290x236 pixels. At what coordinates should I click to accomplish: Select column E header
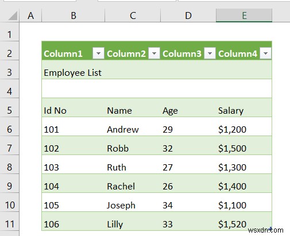[244, 16]
